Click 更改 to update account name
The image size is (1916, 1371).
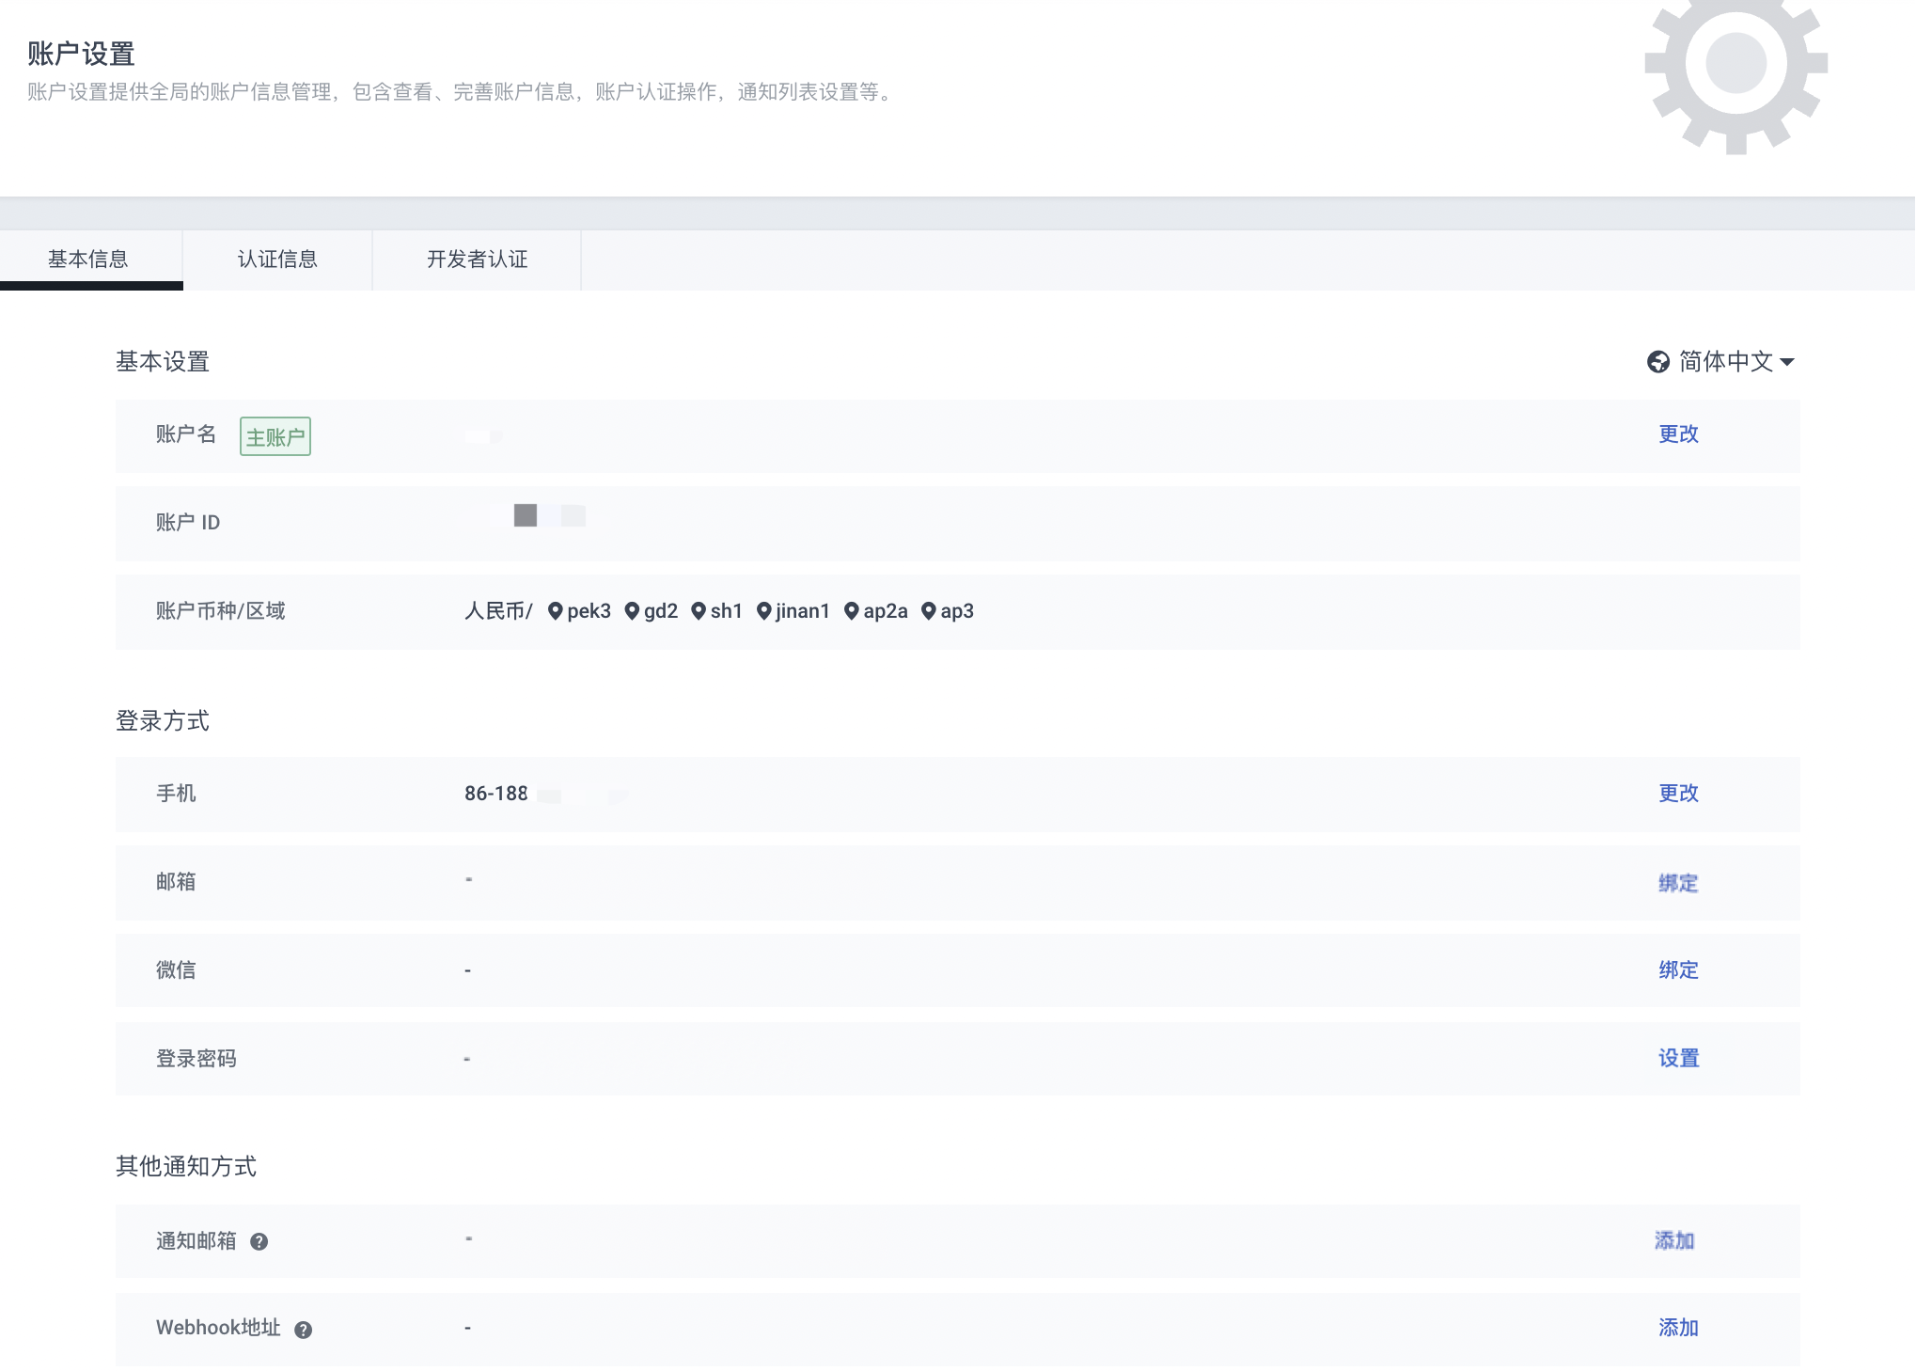1677,433
